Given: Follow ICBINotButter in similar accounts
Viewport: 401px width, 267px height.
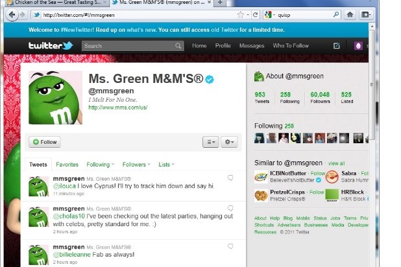Looking at the screenshot, I should coord(317,174).
